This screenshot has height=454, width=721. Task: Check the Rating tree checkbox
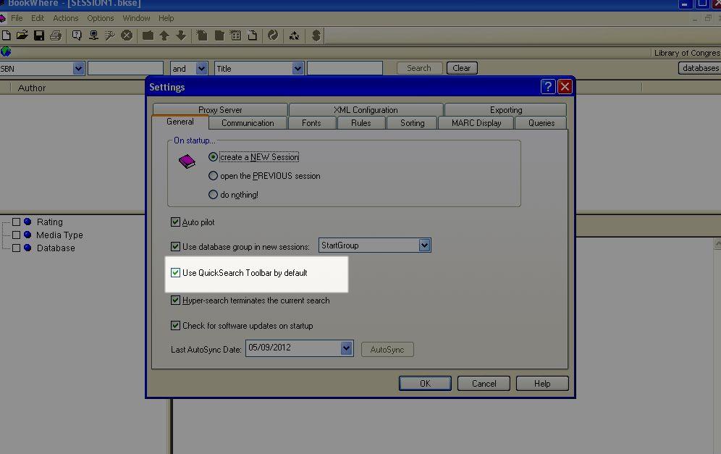(16, 222)
